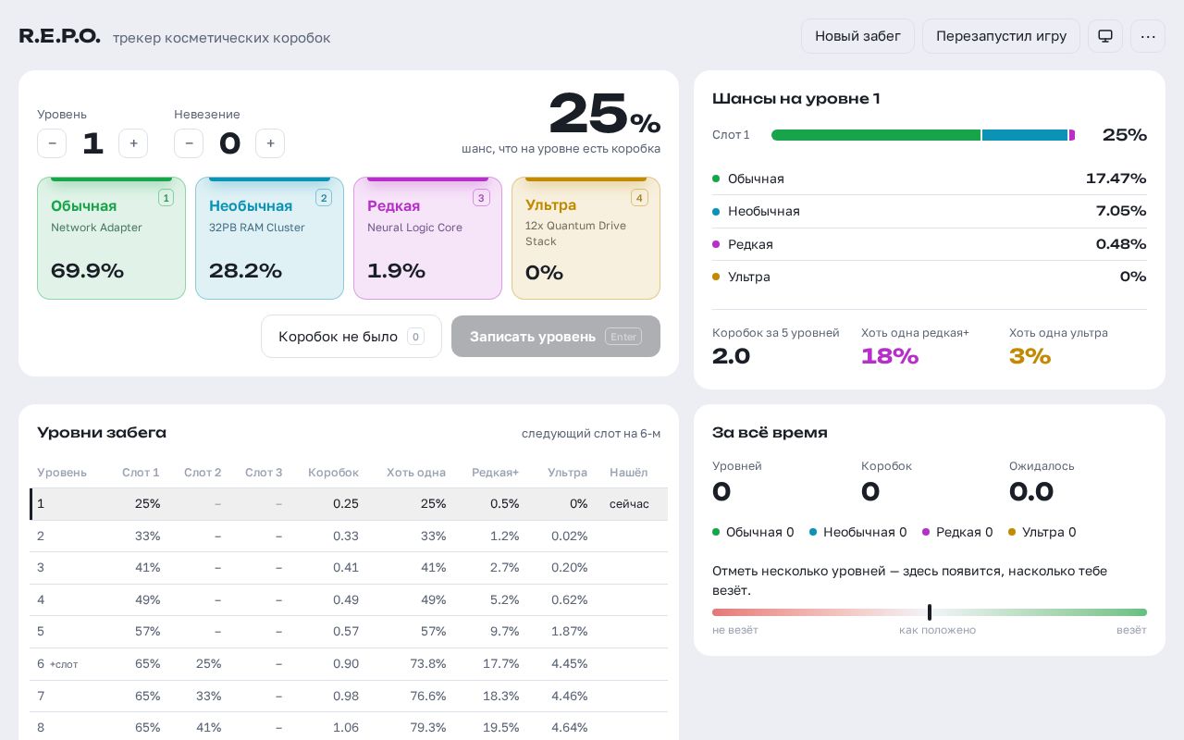1184x740 pixels.
Task: Select level 7 row in the table
Action: click(x=349, y=696)
